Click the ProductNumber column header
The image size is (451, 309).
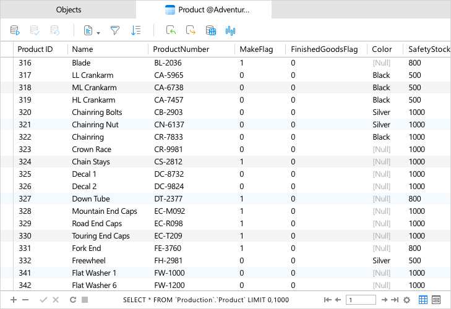coord(192,49)
